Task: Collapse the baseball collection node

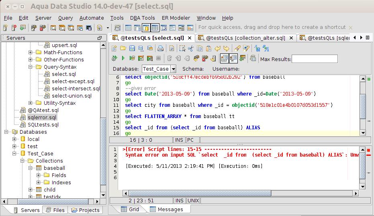Action: point(30,168)
